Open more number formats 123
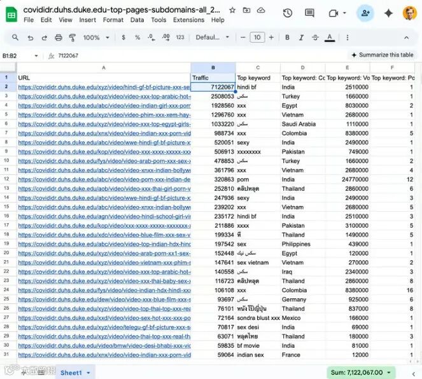 pos(180,38)
